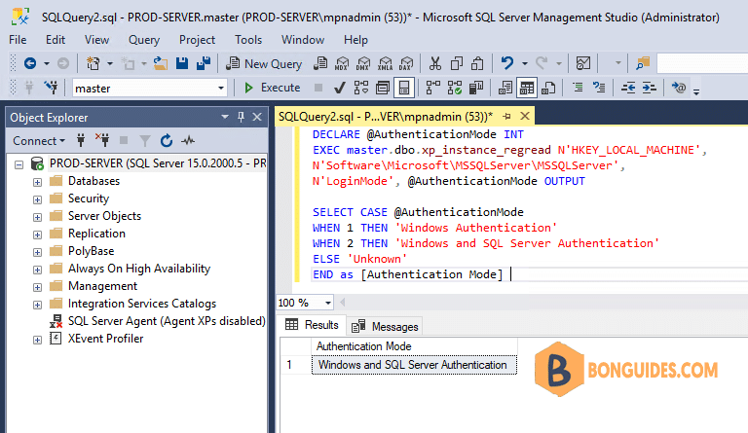Toggle the pin on SQLQuery2.sql tab
This screenshot has width=748, height=433.
pos(506,116)
